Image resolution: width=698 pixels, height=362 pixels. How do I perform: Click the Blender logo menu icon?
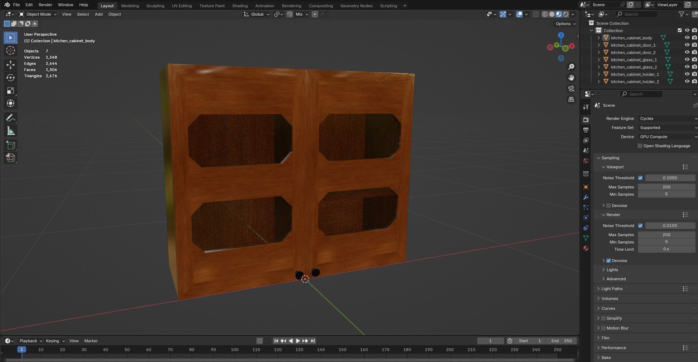click(7, 5)
